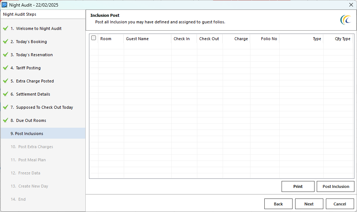The width and height of the screenshot is (357, 212).
Task: Go to previous step with Back
Action: 278,204
